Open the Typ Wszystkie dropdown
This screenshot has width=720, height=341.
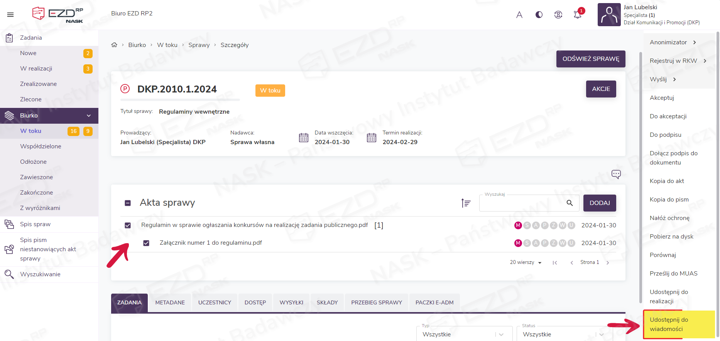click(x=464, y=334)
